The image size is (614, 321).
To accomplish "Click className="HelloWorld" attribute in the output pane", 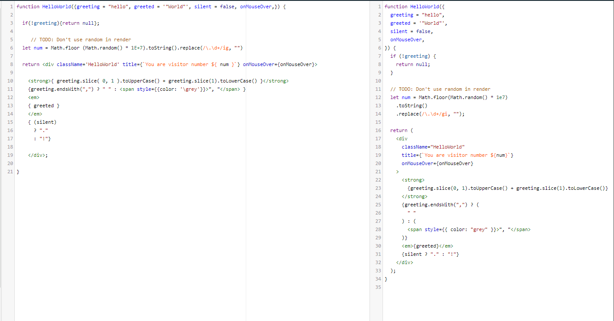I will 433,147.
